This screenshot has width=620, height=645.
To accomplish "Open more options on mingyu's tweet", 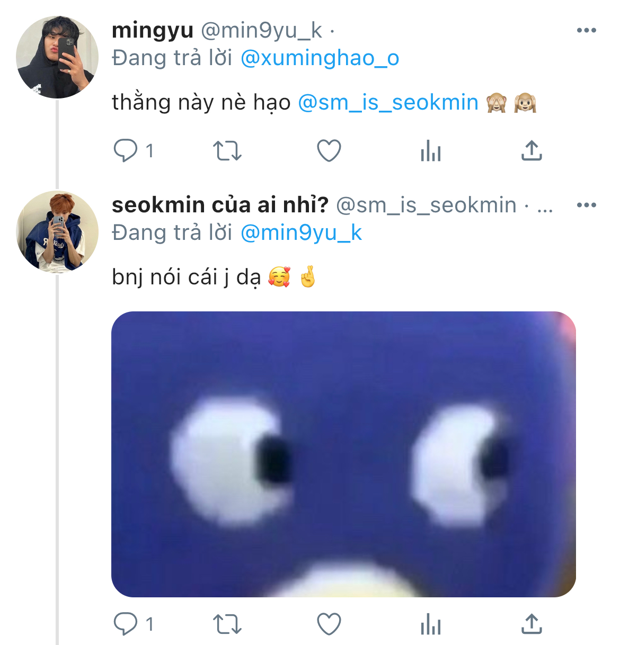I will click(x=586, y=30).
